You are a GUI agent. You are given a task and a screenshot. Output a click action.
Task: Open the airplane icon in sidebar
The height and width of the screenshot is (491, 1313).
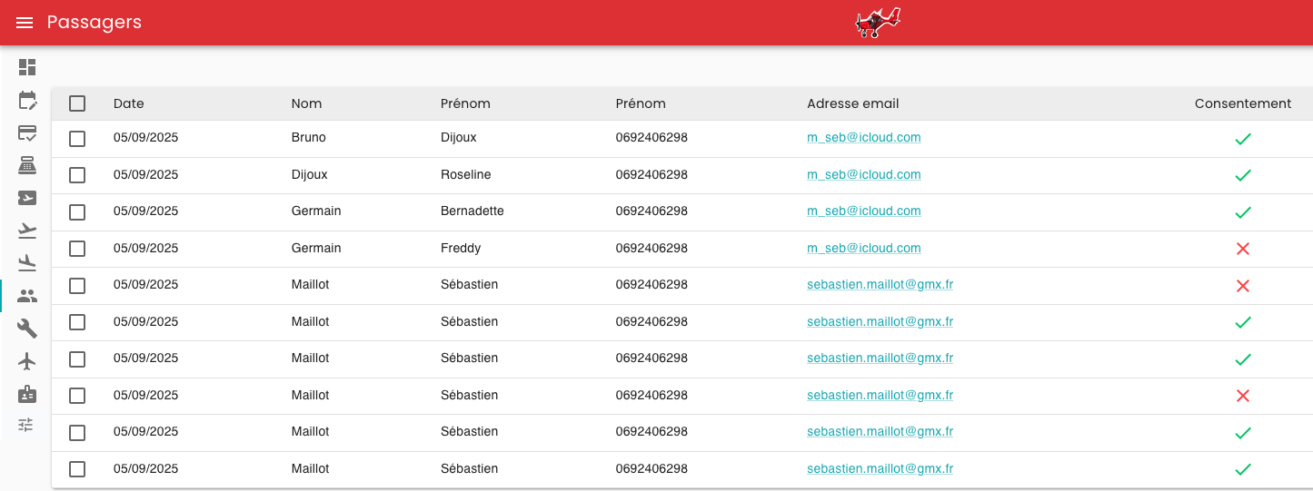pos(27,361)
